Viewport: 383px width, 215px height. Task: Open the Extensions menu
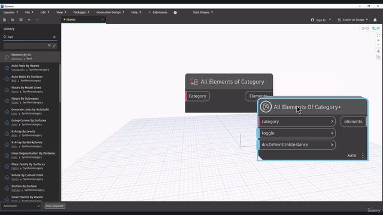(158, 13)
